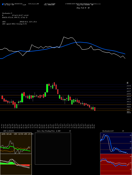Open the MACD histogram panel with green-red bars
This screenshot has width=132, height=175.
16,164
